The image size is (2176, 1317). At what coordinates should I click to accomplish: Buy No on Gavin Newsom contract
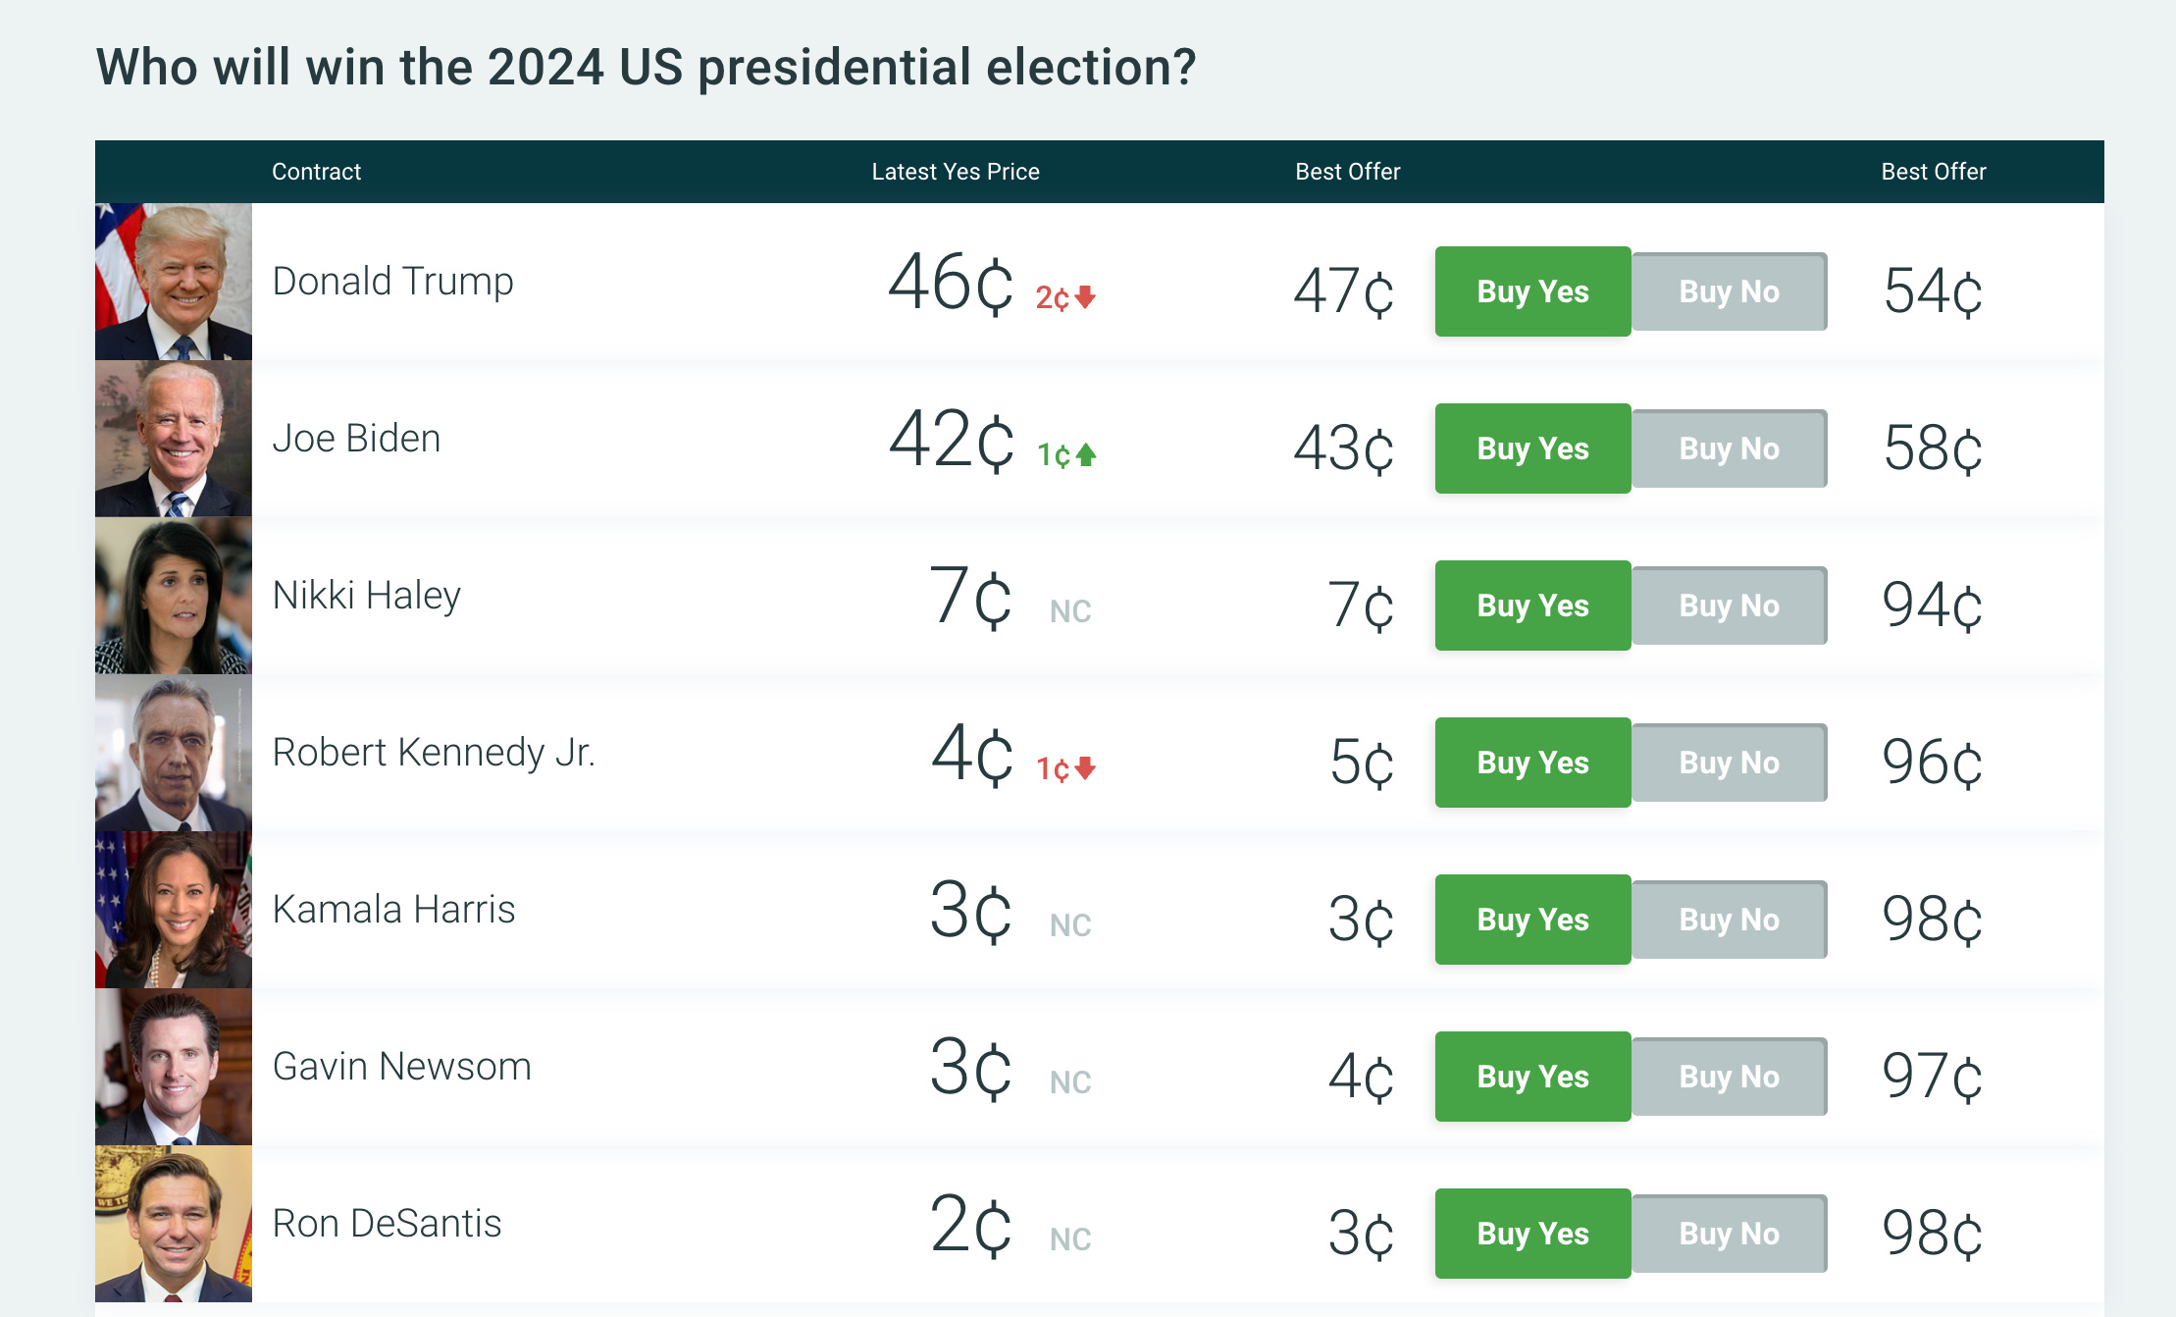(1729, 1077)
